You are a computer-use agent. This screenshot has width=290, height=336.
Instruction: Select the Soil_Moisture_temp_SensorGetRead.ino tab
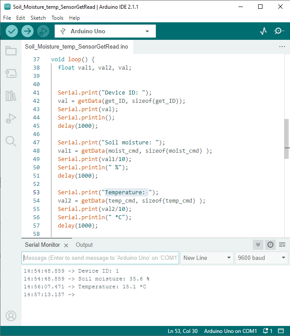click(76, 46)
